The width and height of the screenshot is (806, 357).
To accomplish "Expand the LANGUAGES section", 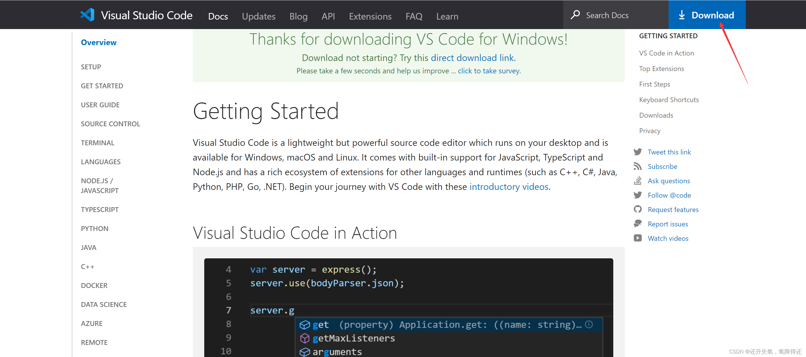I will pos(101,162).
